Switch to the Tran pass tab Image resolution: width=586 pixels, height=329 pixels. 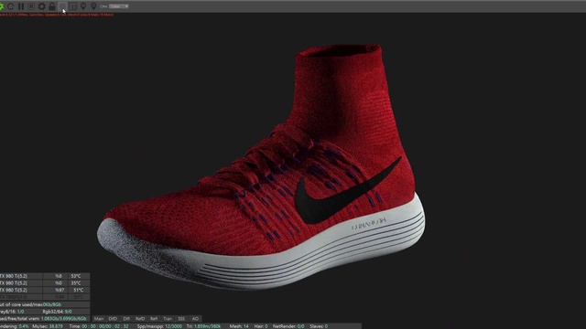pos(168,319)
